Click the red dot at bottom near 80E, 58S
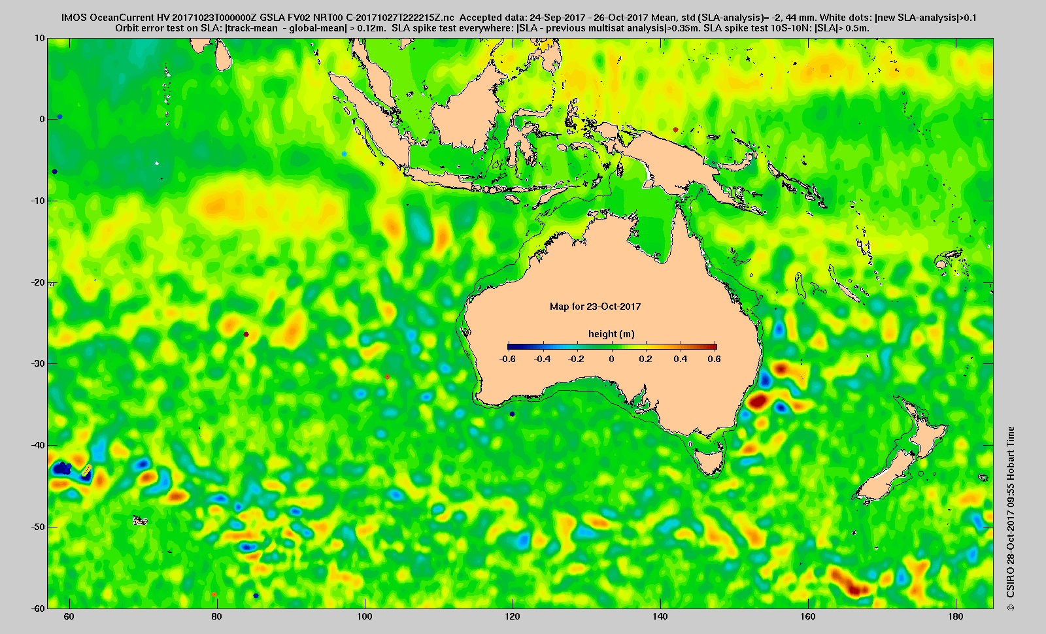This screenshot has width=1046, height=634. [x=214, y=594]
